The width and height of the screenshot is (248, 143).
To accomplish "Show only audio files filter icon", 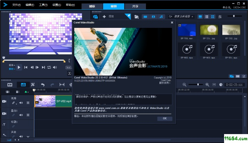I will point(161,16).
